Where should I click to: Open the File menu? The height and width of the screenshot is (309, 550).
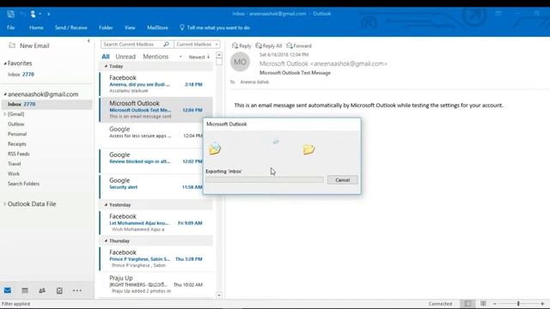pos(11,27)
